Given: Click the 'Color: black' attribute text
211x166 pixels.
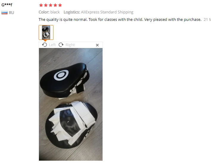Looking at the screenshot, I should tap(49, 12).
